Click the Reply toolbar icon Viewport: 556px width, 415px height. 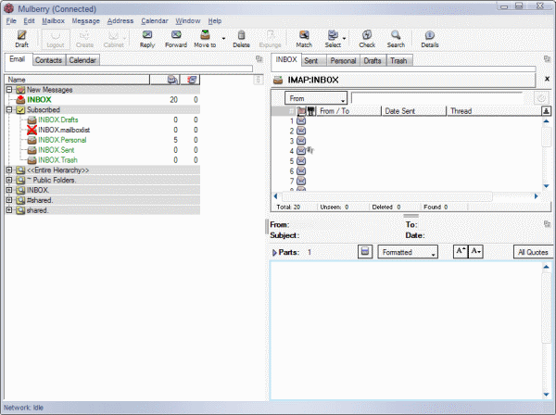pos(147,39)
